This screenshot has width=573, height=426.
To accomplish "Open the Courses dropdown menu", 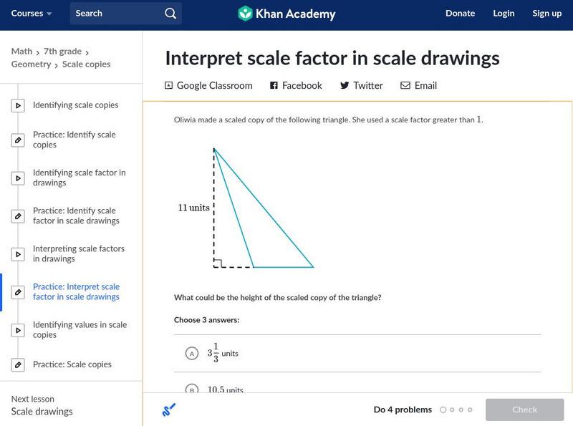I will (x=32, y=13).
